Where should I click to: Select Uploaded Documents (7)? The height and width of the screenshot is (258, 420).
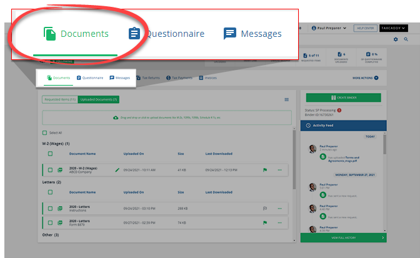pyautogui.click(x=99, y=99)
